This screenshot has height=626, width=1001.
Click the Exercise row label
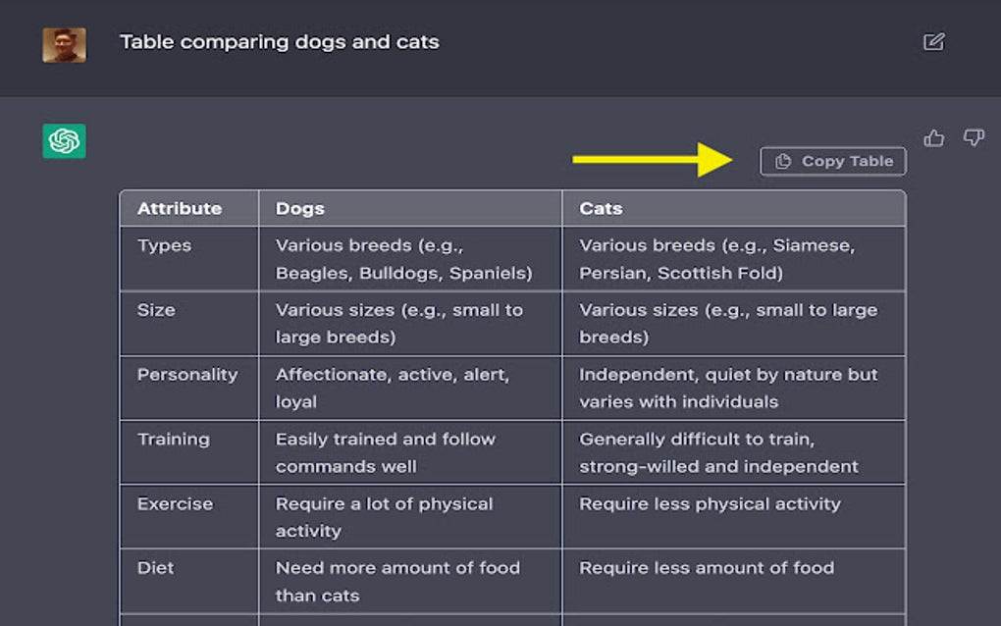175,504
